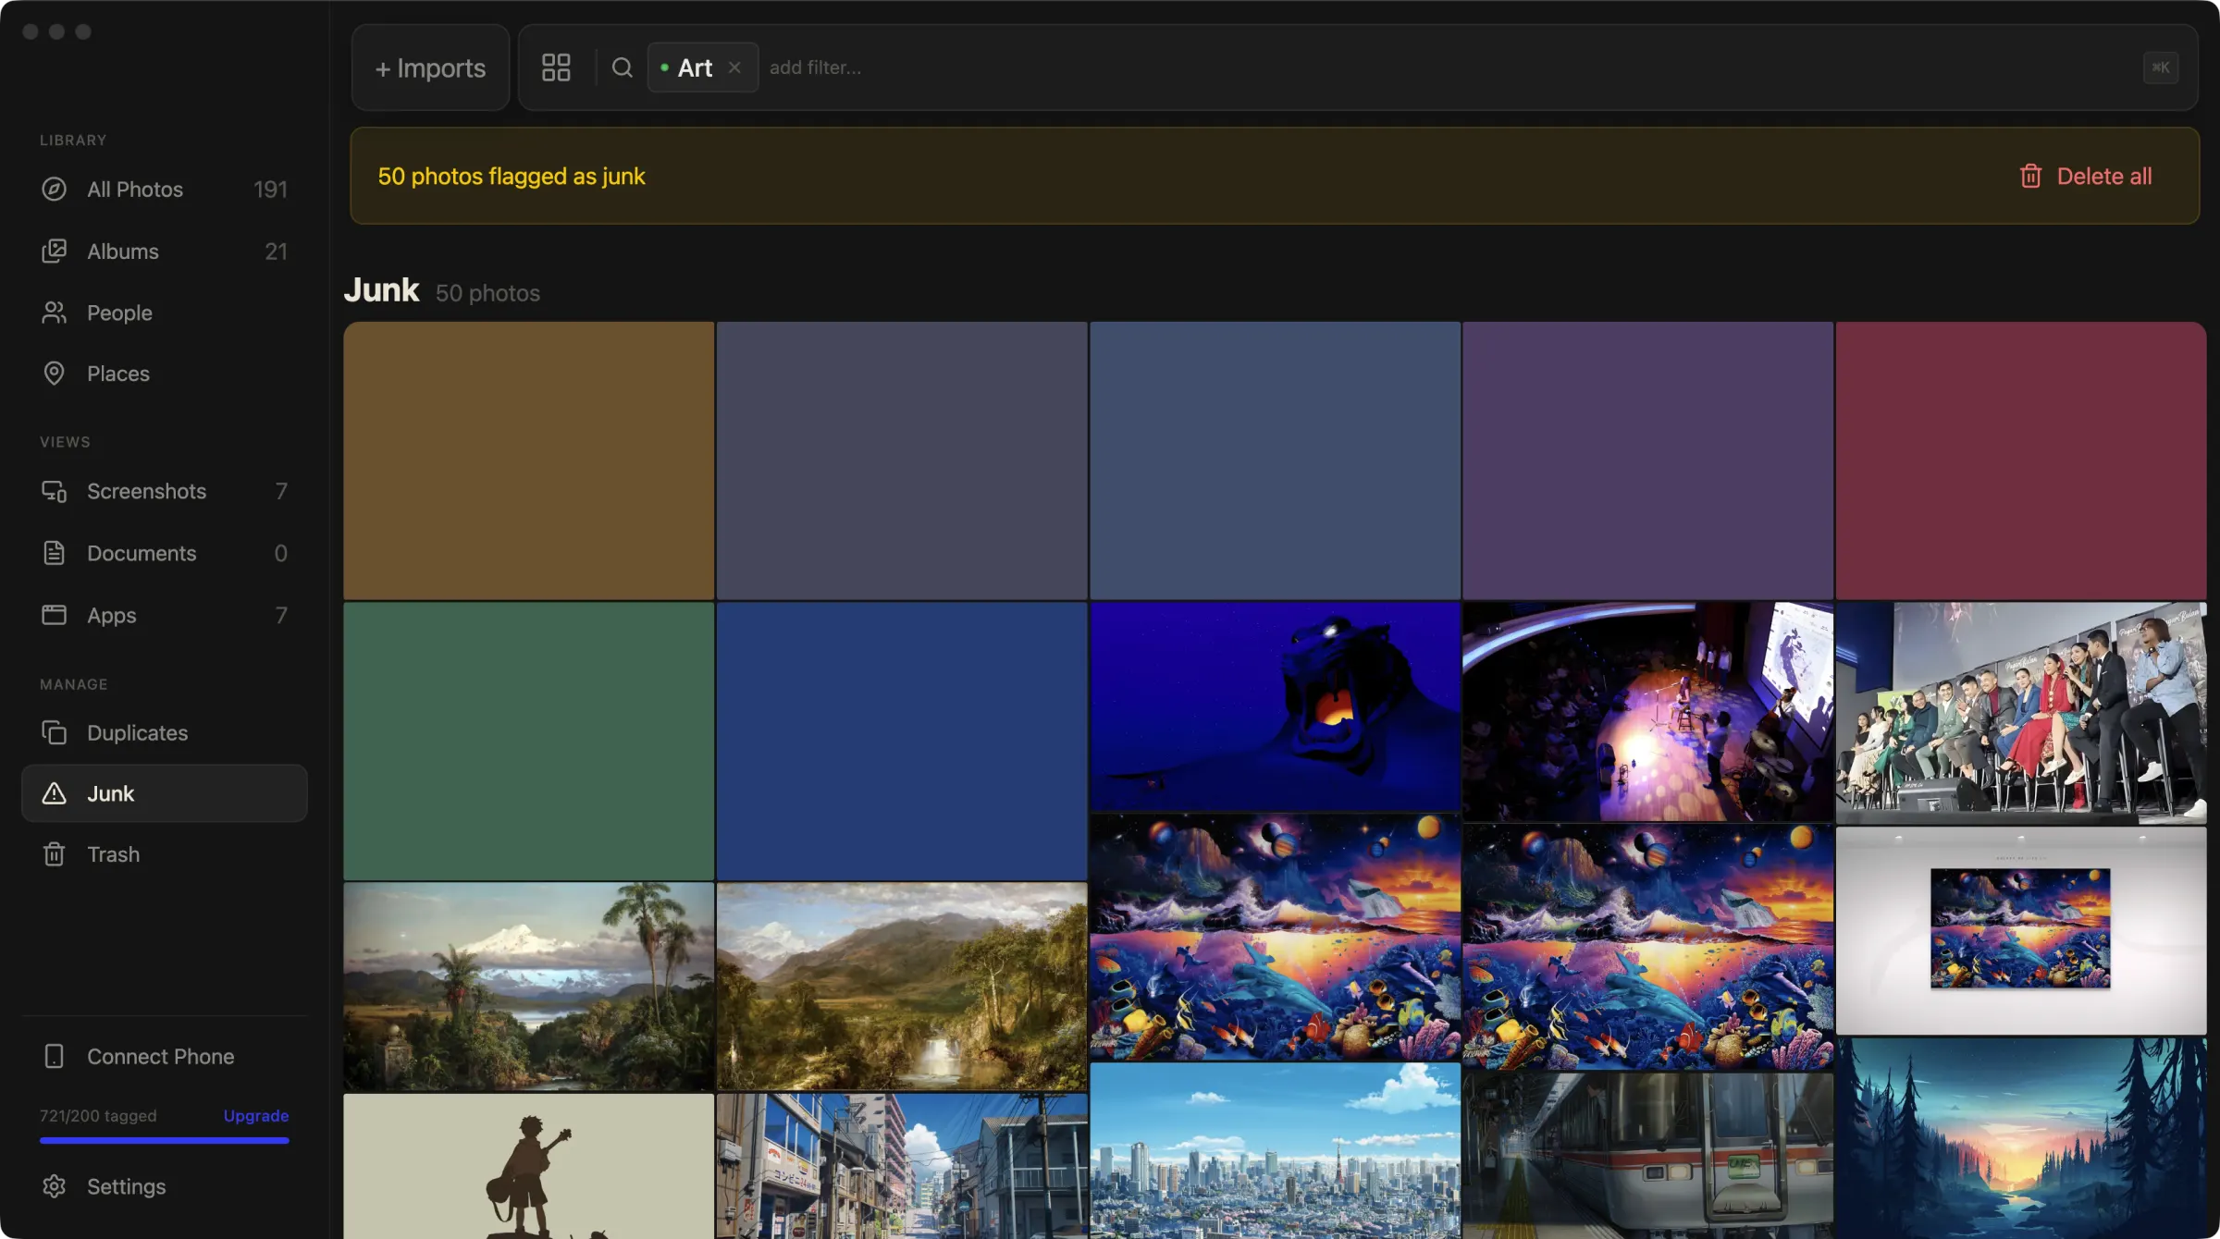
Task: Open the train at station image
Action: coord(1648,1156)
